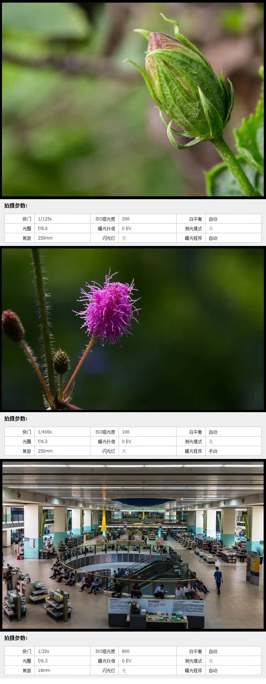Open the bookstore interior photo

coord(133,545)
